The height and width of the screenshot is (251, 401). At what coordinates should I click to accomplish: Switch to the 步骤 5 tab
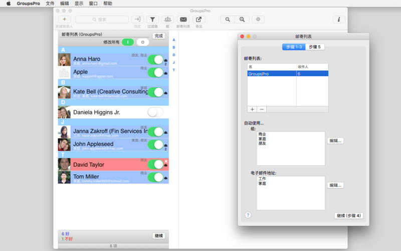tap(315, 47)
